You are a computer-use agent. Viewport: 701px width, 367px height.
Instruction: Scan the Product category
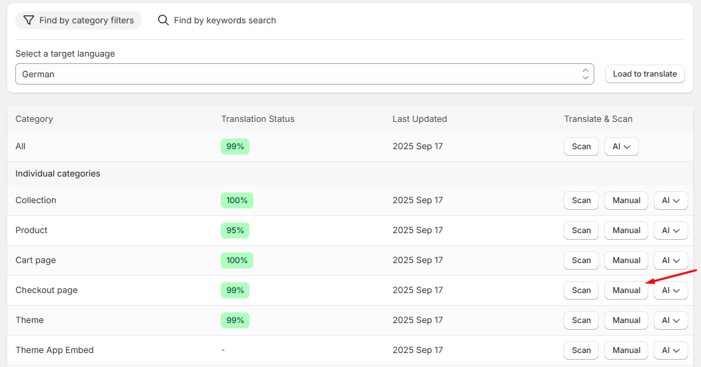tap(581, 230)
